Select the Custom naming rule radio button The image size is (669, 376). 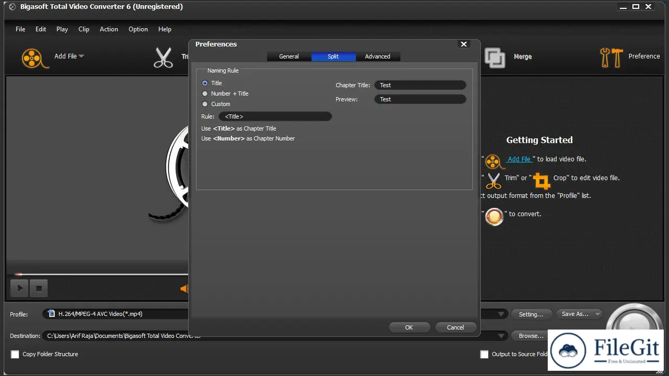pos(205,104)
